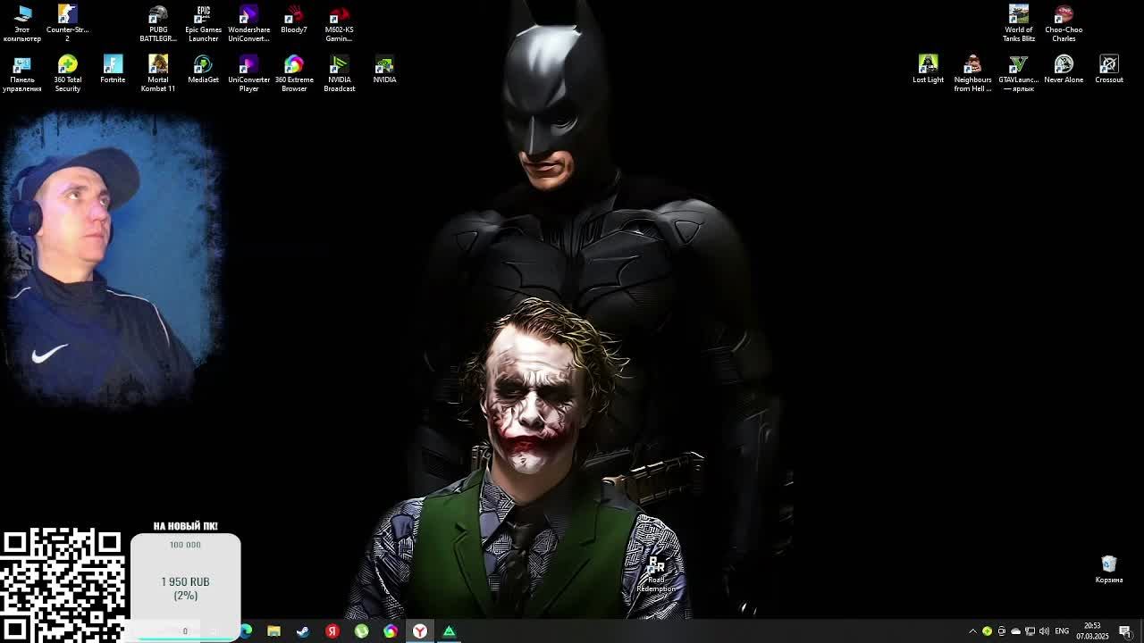Switch to the green triangle taskbar app

[x=449, y=631]
